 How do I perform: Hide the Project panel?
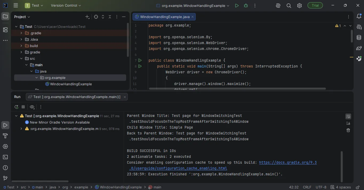(x=124, y=17)
